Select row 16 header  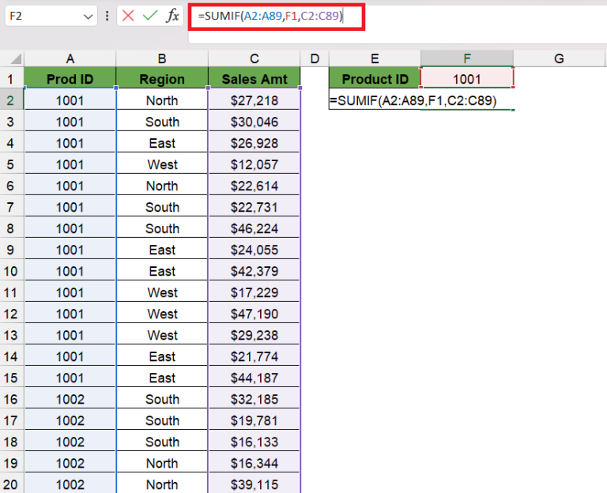pos(11,399)
